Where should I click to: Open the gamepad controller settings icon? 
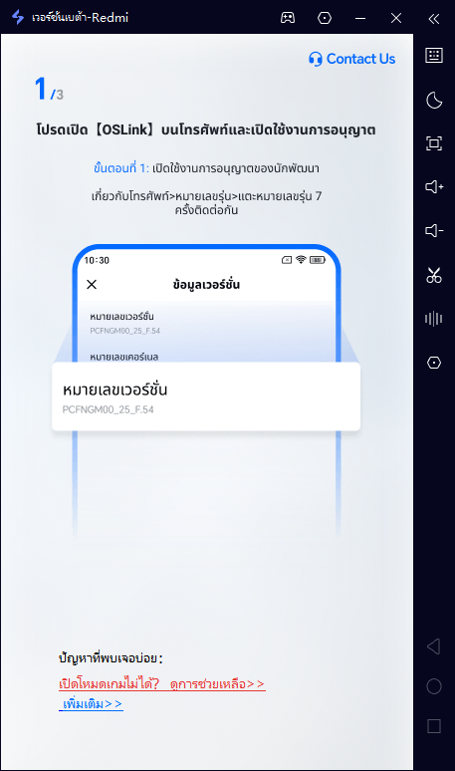click(x=288, y=18)
